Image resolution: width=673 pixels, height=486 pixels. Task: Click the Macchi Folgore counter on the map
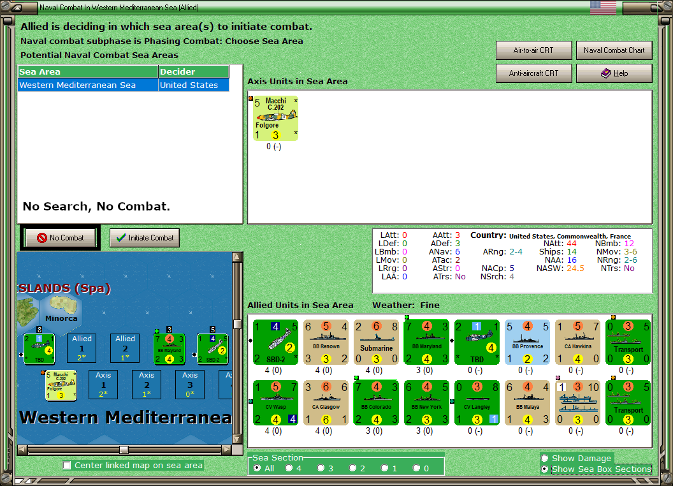point(61,385)
